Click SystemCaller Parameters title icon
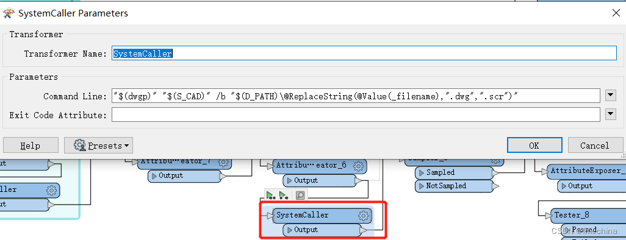This screenshot has height=240, width=626. point(9,13)
